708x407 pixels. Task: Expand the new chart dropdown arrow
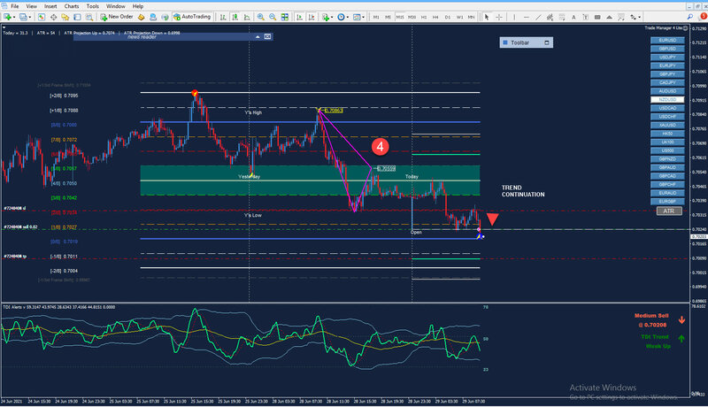[x=16, y=17]
